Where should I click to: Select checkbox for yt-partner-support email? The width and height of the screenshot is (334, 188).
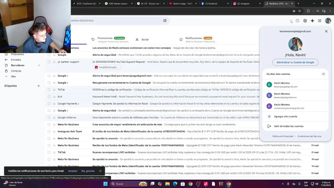point(49,62)
